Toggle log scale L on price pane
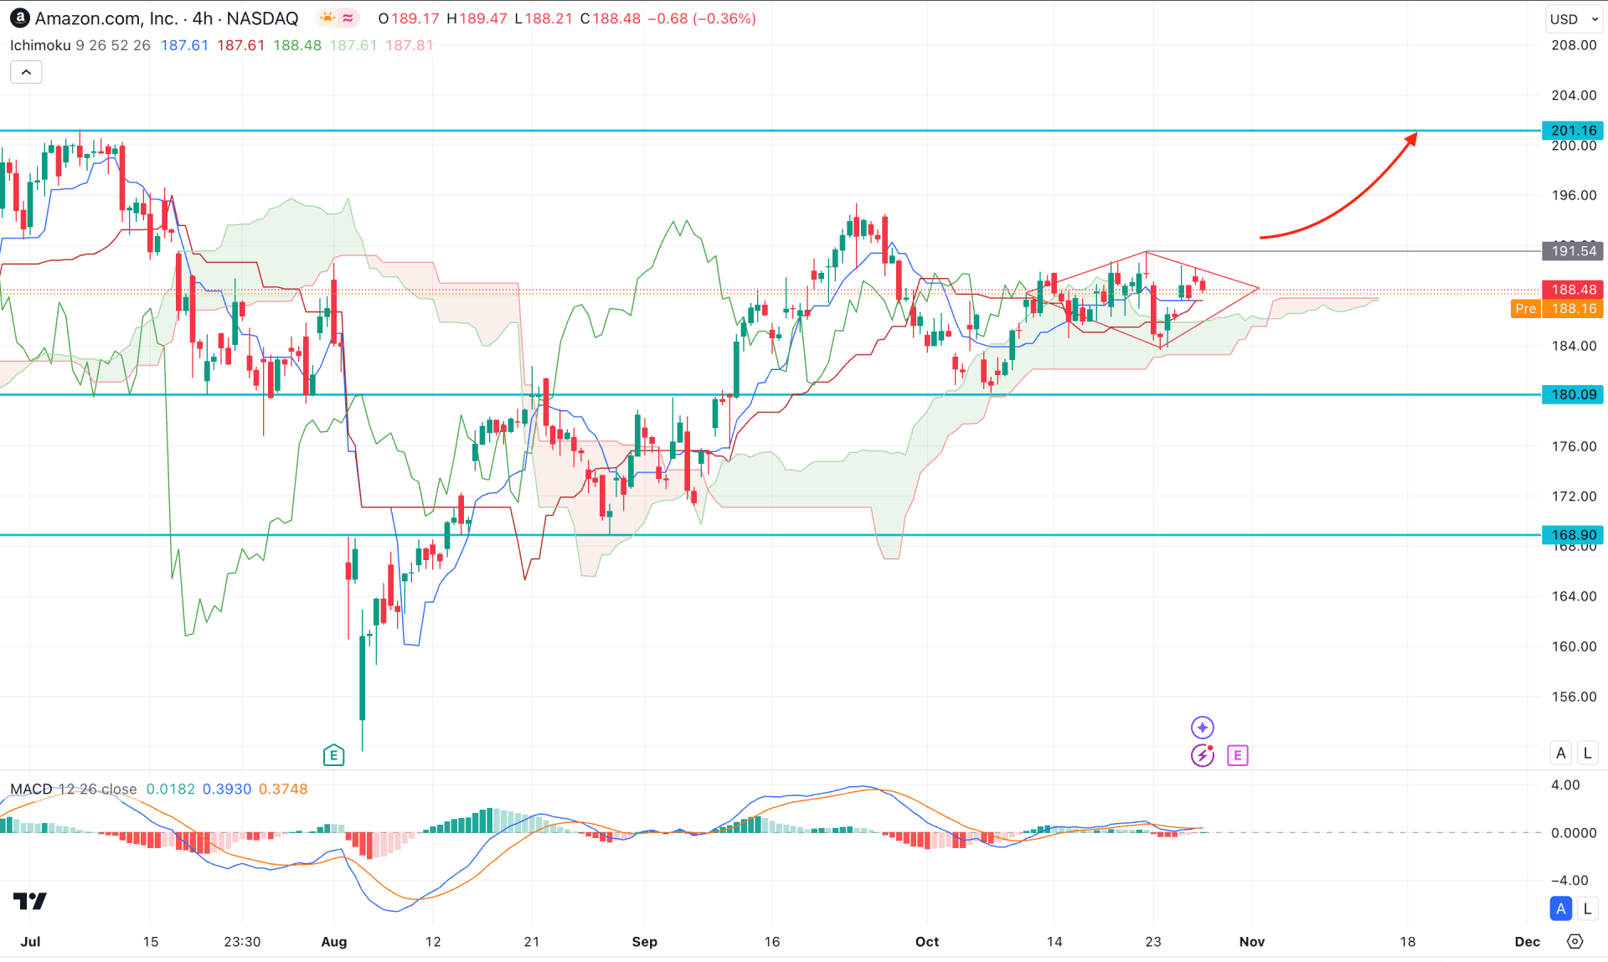The width and height of the screenshot is (1608, 962). pyautogui.click(x=1587, y=753)
